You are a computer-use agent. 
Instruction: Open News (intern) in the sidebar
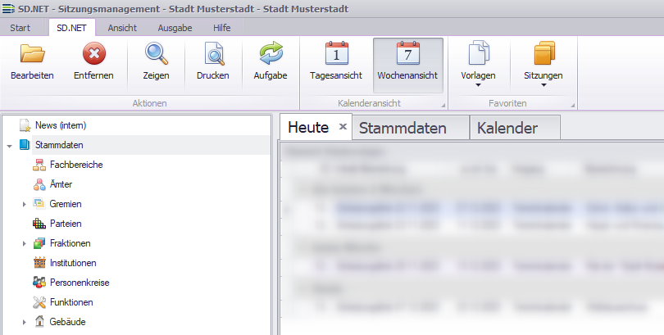coord(60,125)
